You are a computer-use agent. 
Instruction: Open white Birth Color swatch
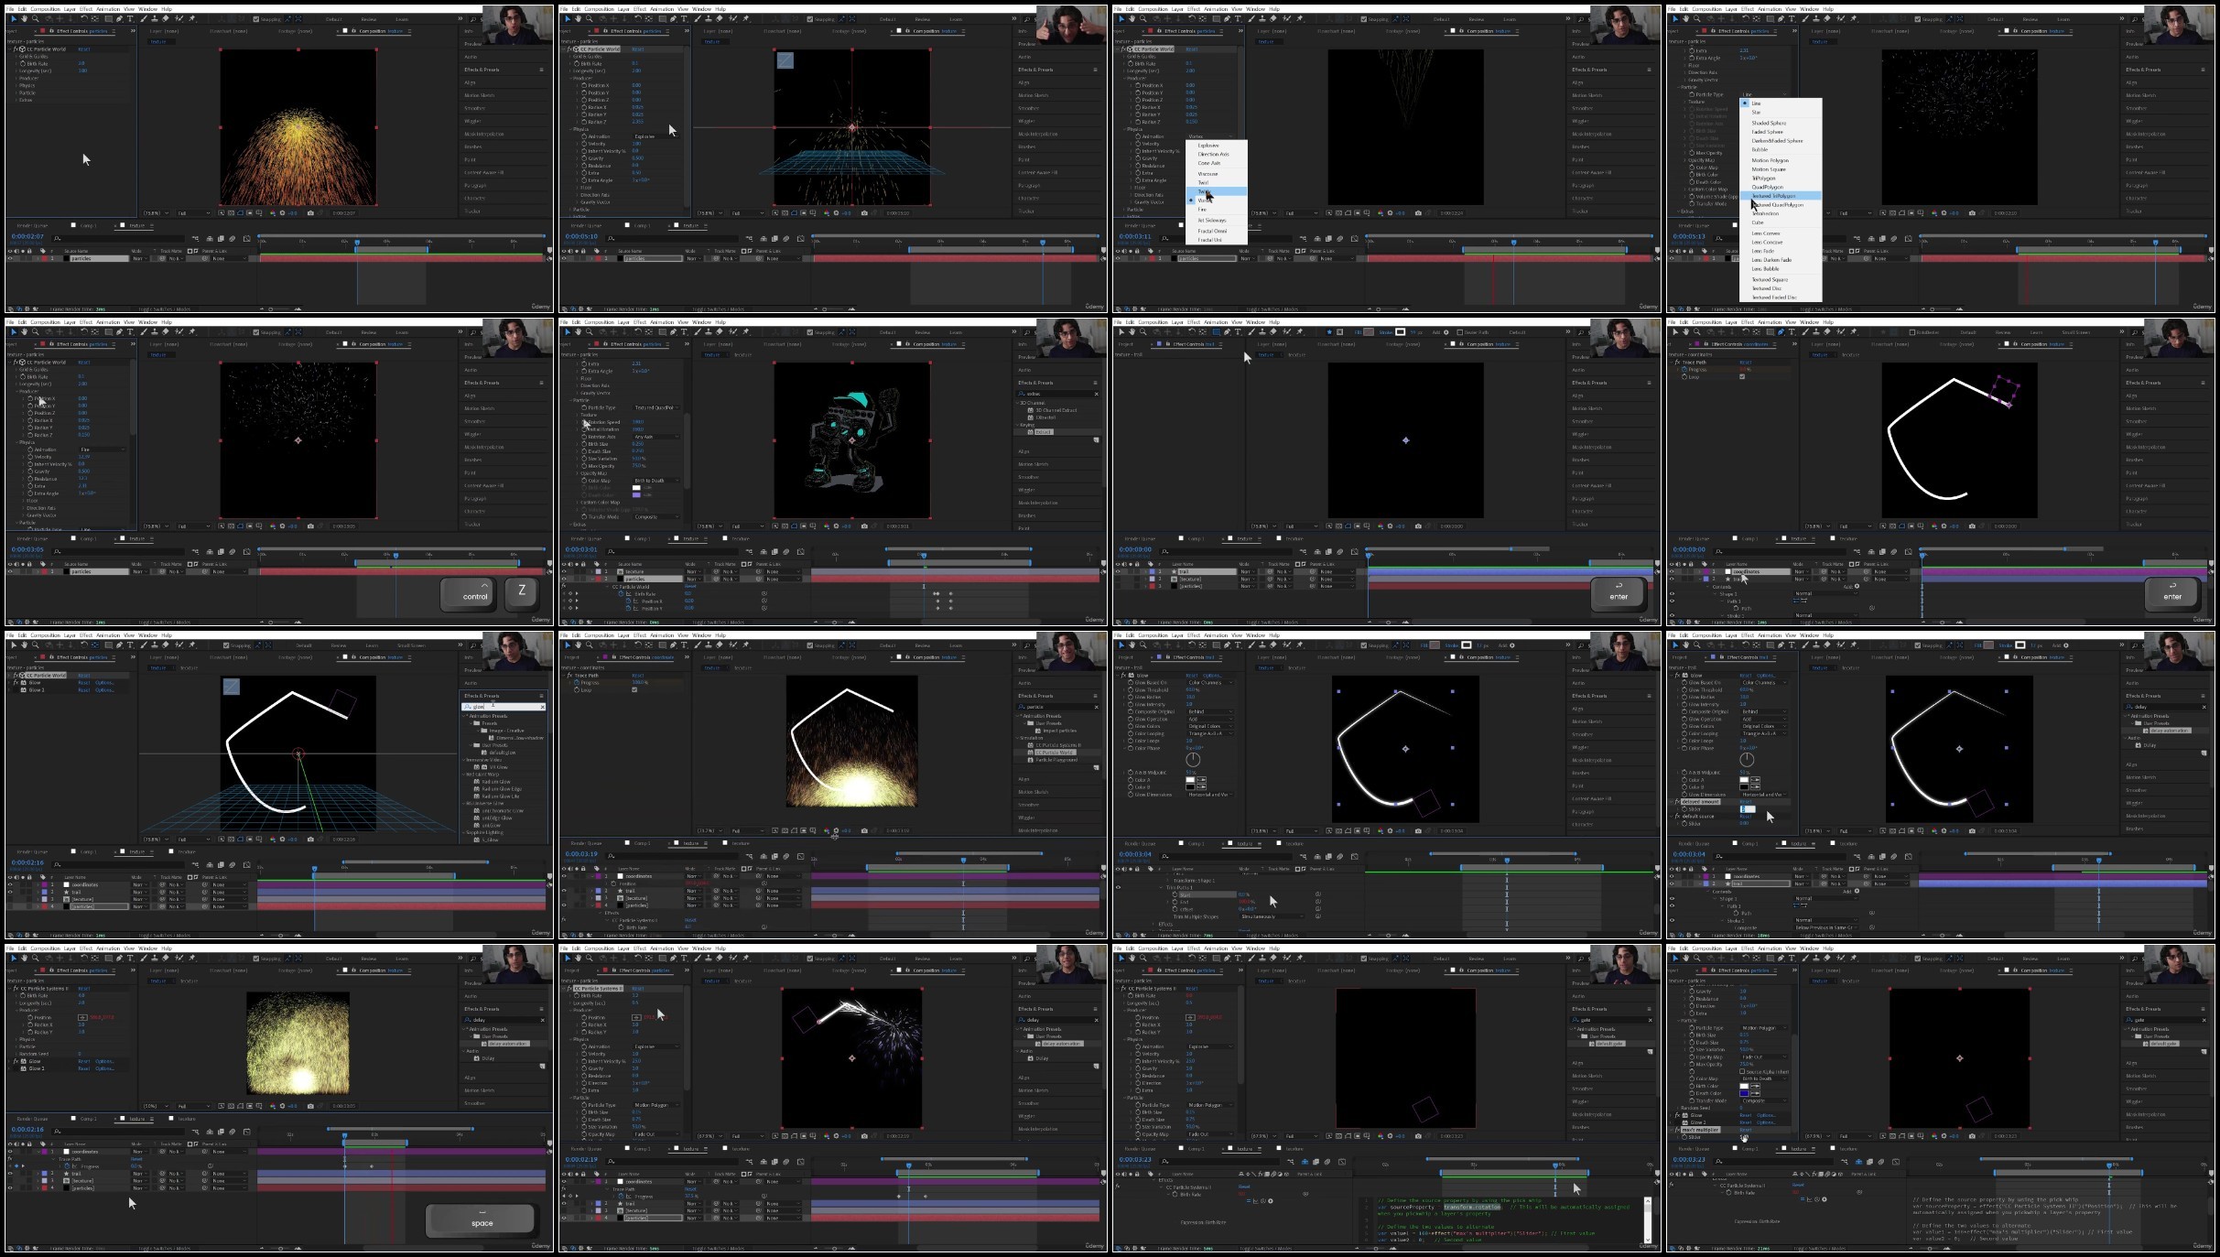coord(1744,1086)
